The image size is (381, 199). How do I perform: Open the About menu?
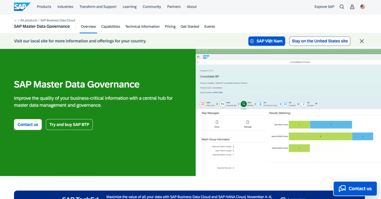(192, 7)
